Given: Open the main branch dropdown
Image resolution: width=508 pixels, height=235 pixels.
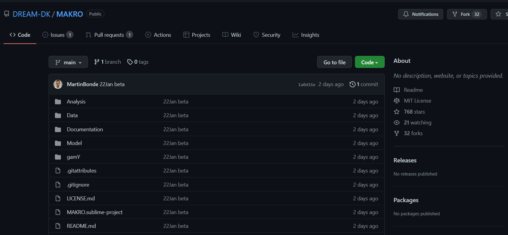Looking at the screenshot, I should (x=68, y=62).
